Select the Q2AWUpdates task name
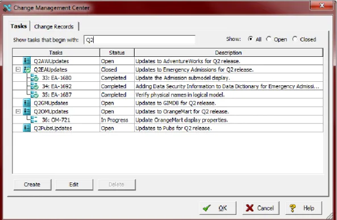337x220 pixels. click(51, 61)
